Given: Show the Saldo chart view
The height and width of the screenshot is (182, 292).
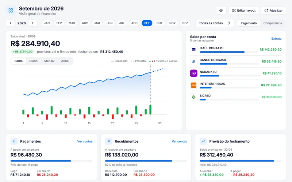Looking at the screenshot, I should click(19, 61).
